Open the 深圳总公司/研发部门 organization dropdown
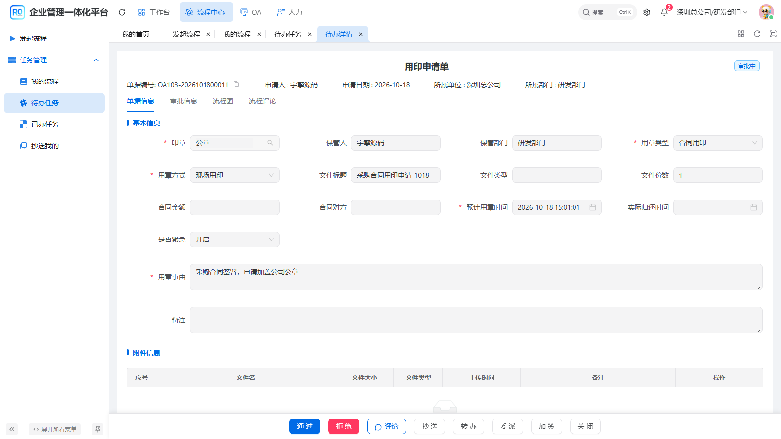Viewport: 781px width, 439px height. [x=712, y=12]
